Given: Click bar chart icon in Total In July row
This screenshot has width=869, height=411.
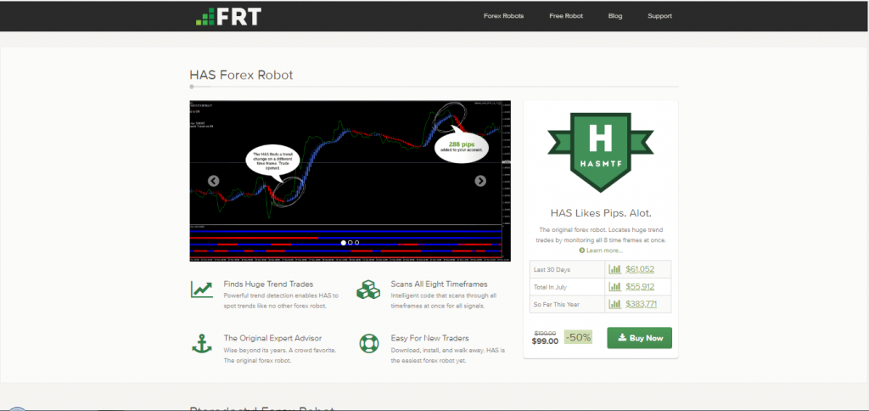Looking at the screenshot, I should 615,287.
